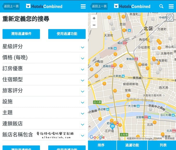Click the 大江橋 station icon
Image resolution: width=176 pixels, height=150 pixels.
pyautogui.click(x=138, y=106)
